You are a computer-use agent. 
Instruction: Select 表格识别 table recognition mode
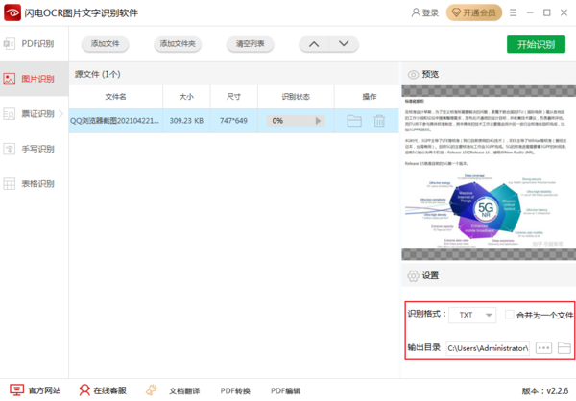34,183
